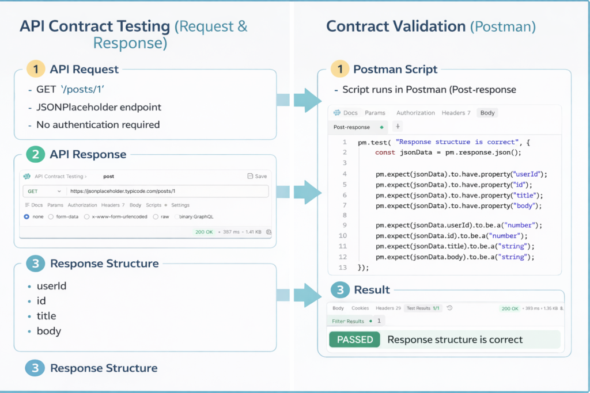Click the green status dot on the Post-response tab
The width and height of the screenshot is (590, 393).
(381, 127)
